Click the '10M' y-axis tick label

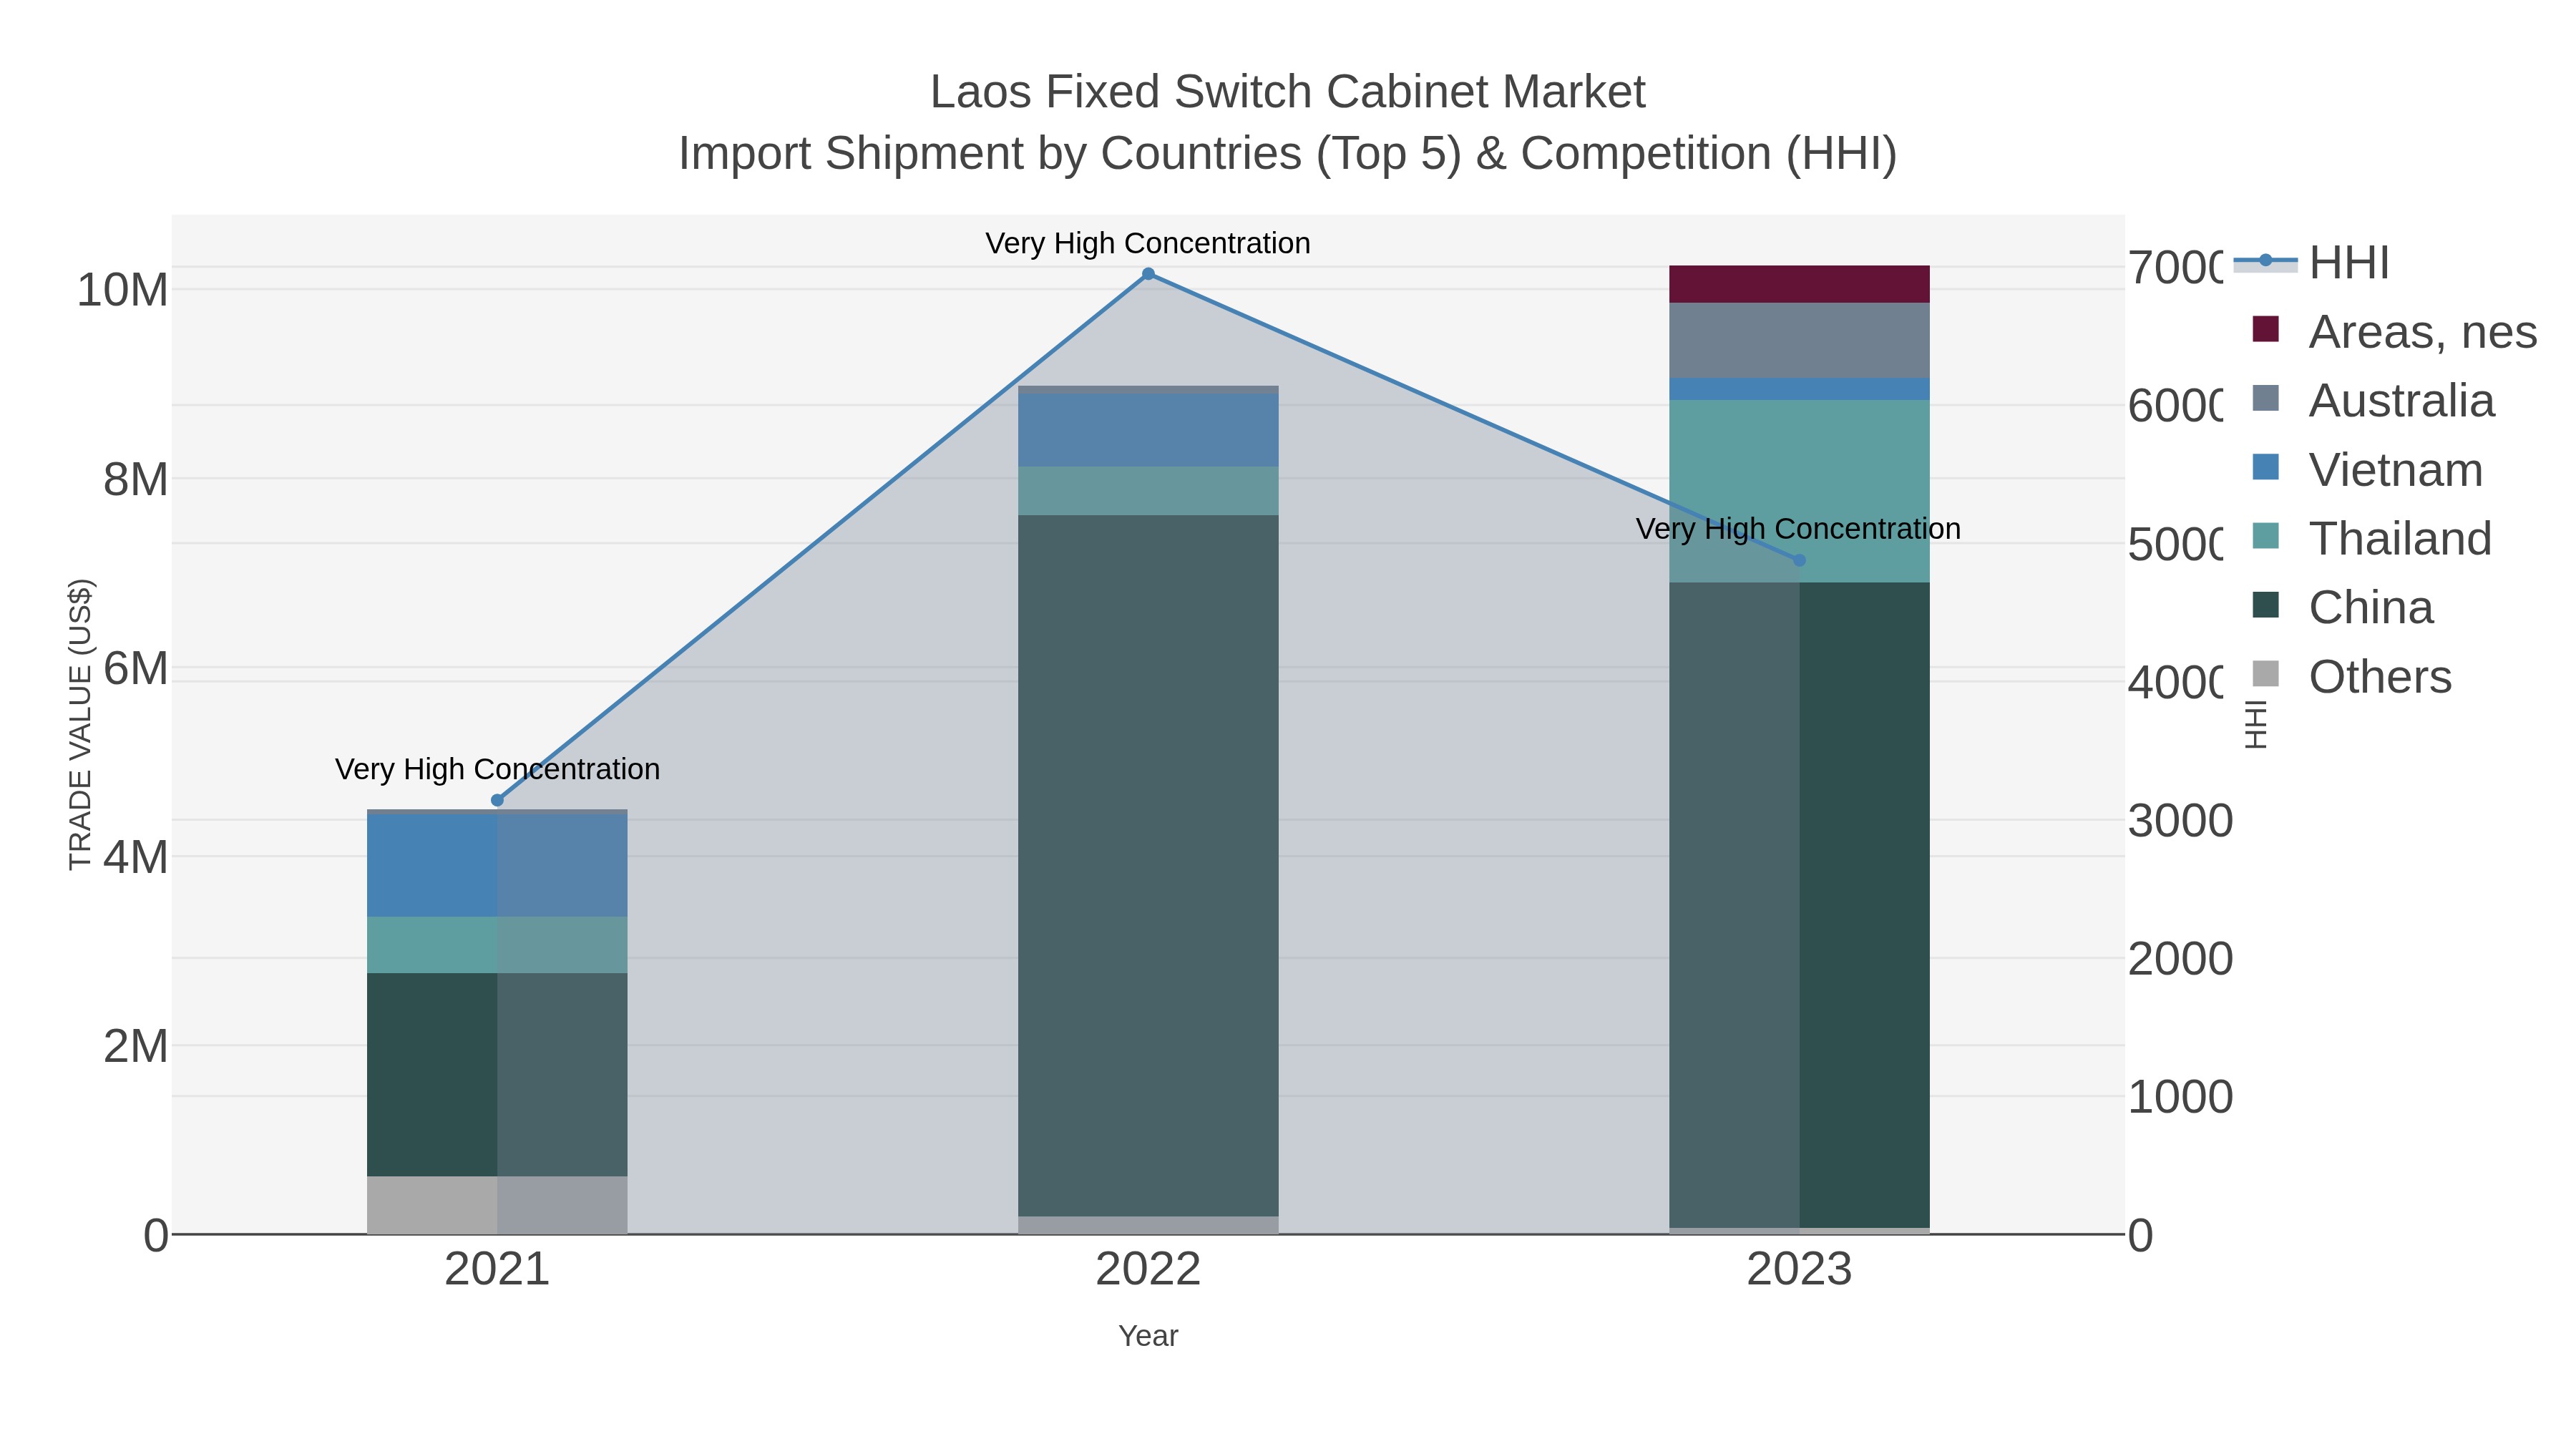click(x=122, y=290)
